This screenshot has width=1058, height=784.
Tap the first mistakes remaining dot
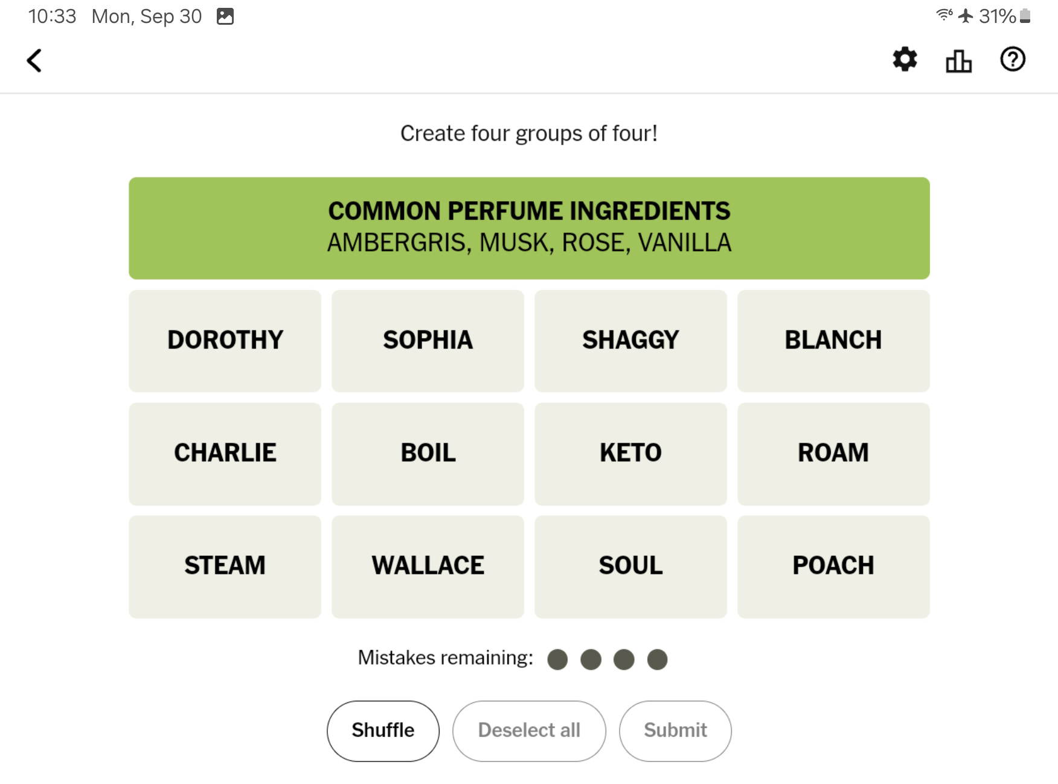point(557,659)
